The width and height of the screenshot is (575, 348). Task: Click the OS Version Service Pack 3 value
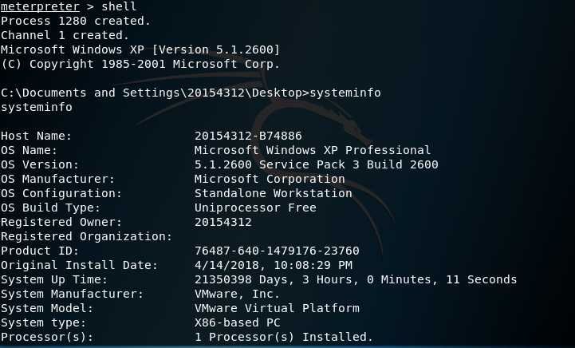316,164
